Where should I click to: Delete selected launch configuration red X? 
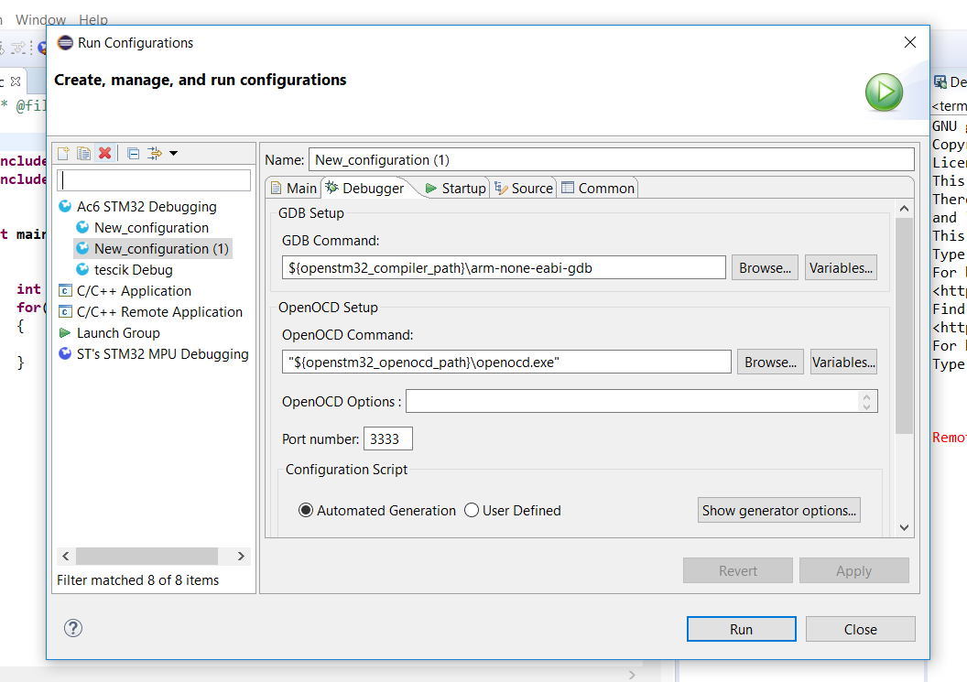click(104, 153)
